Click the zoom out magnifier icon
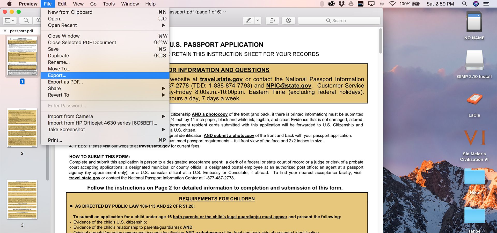The image size is (497, 233). click(x=26, y=20)
